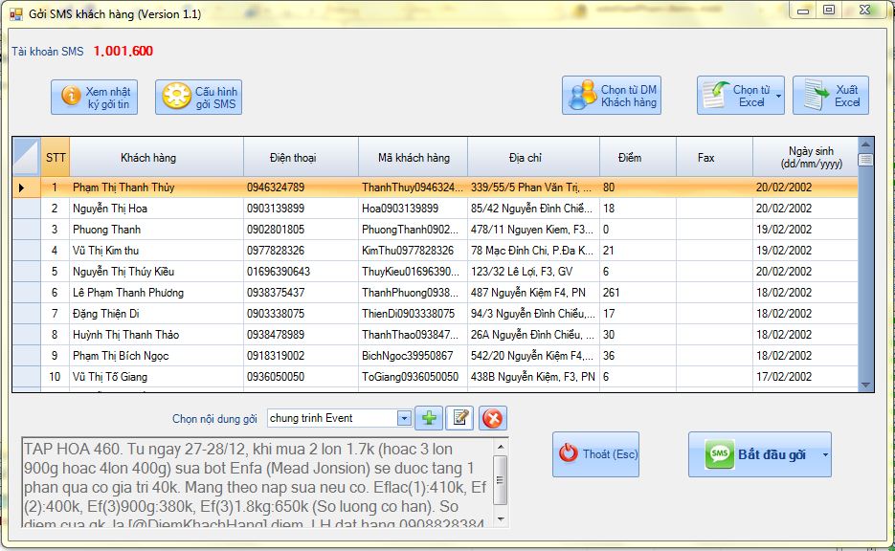The image size is (895, 551).
Task: Select the customer Nguyễn Thị Hoa
Action: 109,209
